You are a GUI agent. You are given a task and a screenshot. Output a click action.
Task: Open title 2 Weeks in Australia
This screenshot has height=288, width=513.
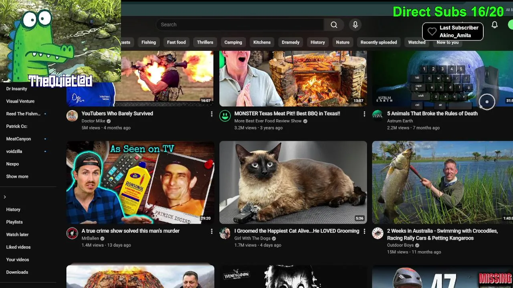[x=442, y=234]
